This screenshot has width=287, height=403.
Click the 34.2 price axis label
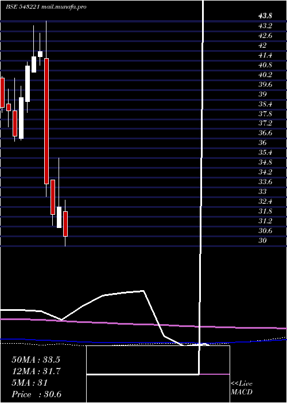[x=265, y=172]
